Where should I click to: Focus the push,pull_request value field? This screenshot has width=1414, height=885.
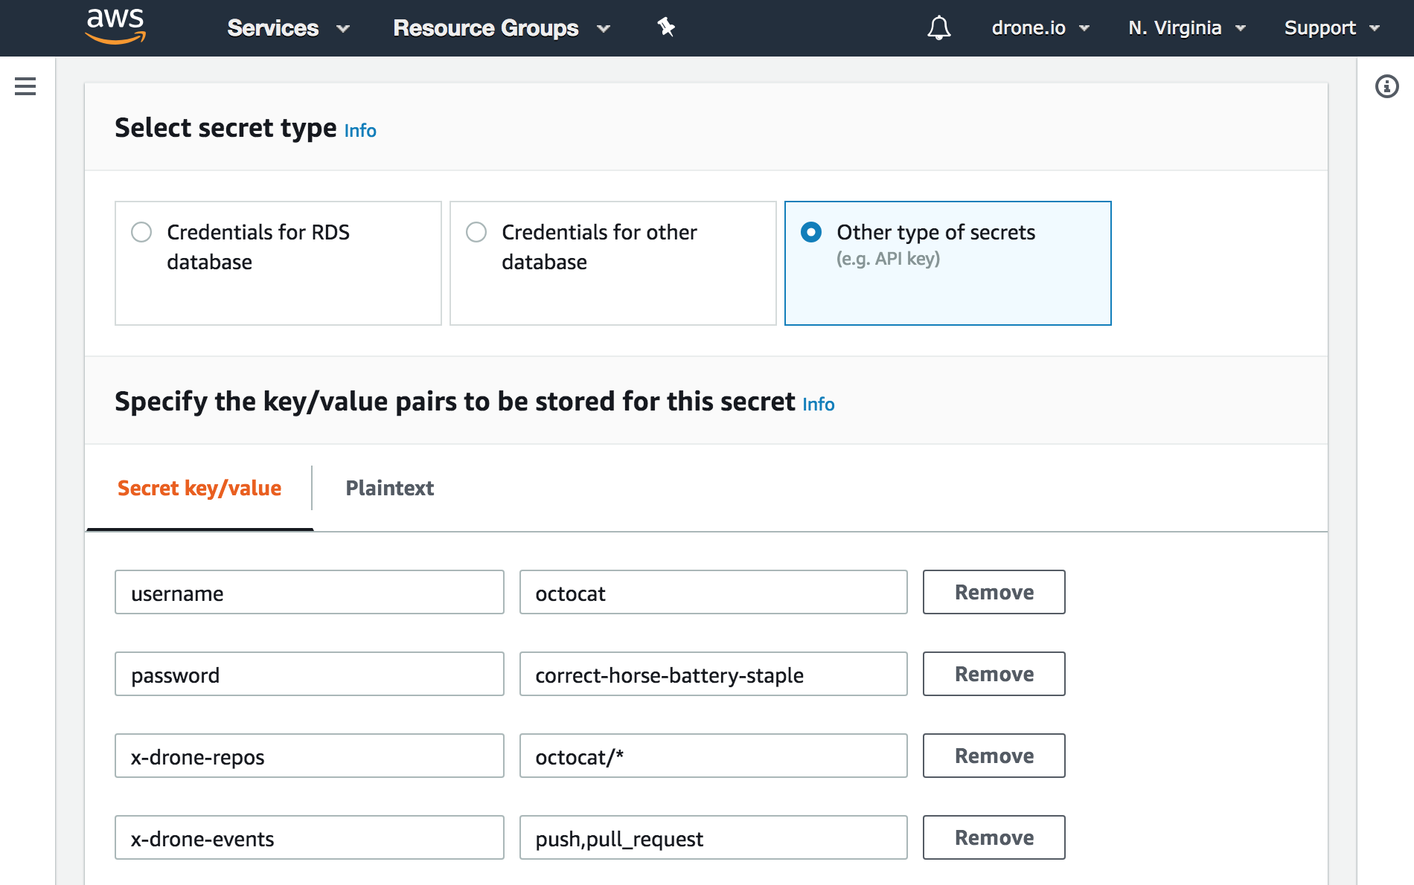[714, 837]
